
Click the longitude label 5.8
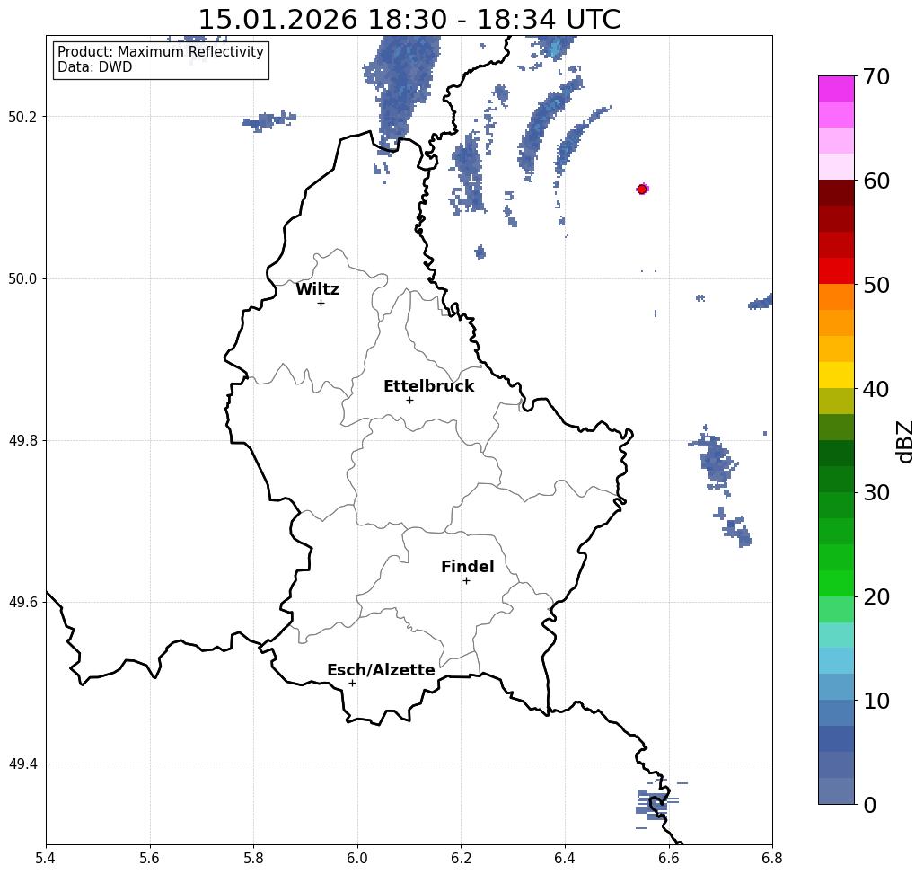(x=253, y=858)
